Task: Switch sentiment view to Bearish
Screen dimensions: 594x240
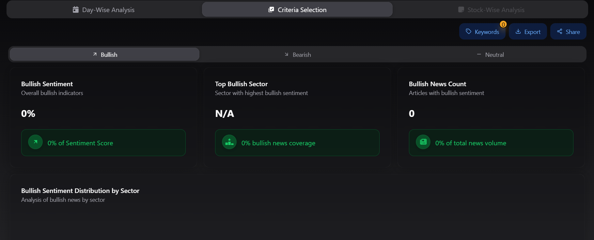Action: click(297, 55)
